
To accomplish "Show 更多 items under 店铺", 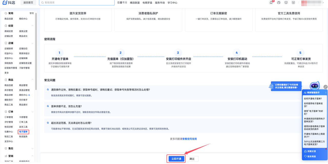I will click(7, 73).
